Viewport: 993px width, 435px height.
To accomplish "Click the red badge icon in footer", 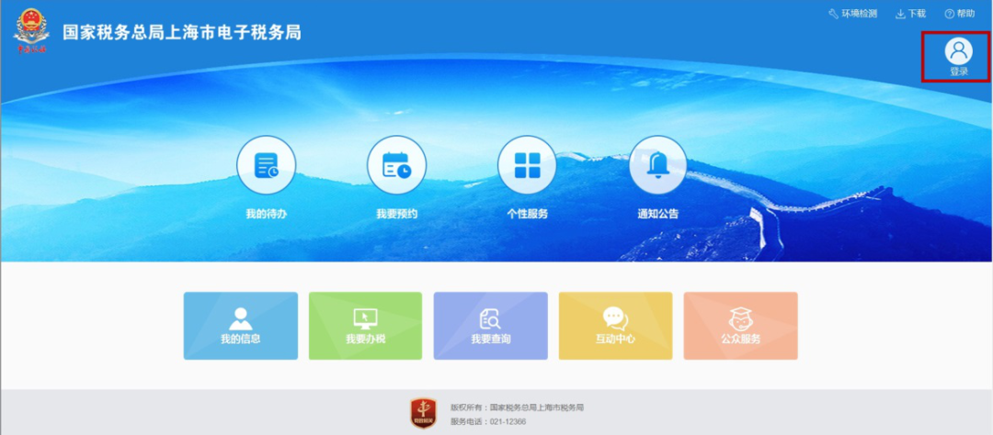I will [x=423, y=414].
